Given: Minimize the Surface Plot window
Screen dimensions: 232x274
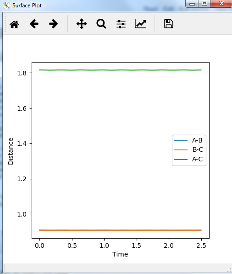Looking at the screenshot, I should coord(192,4).
